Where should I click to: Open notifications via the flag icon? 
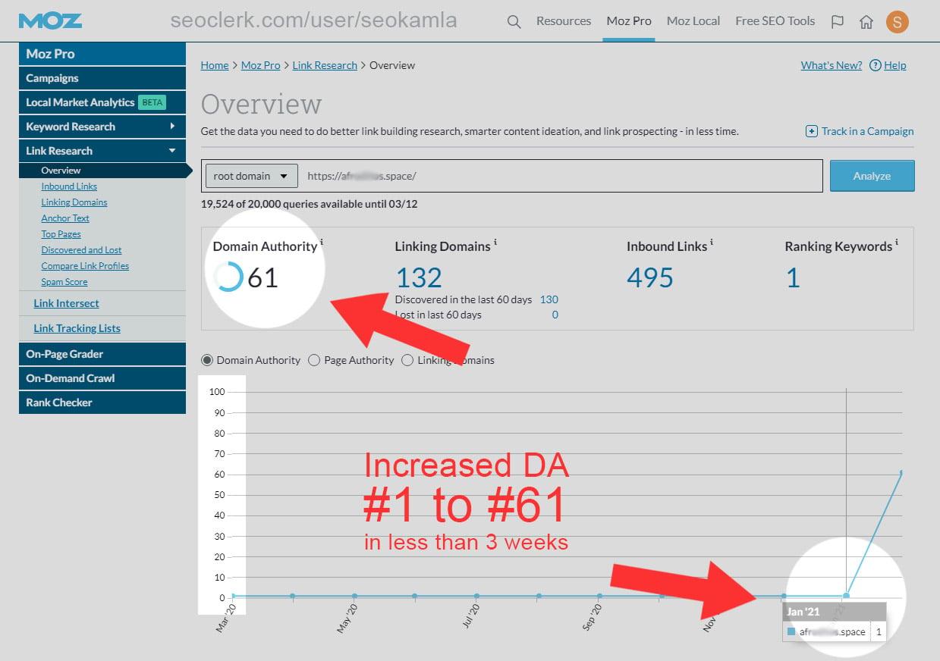pyautogui.click(x=837, y=21)
